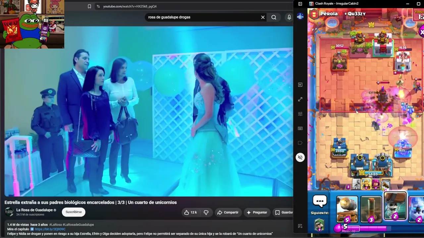Follow the bit.ly link in the description
This screenshot has width=424, height=238.
pyautogui.click(x=50, y=229)
